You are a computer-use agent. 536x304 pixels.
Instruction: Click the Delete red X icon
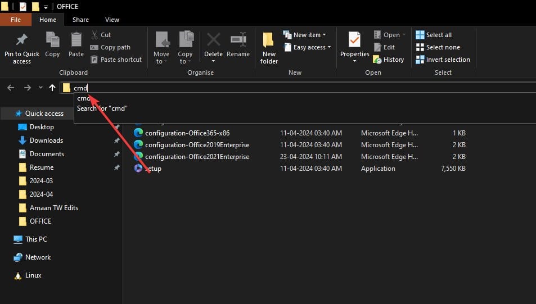click(213, 40)
